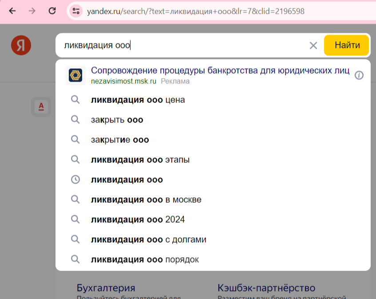Select suggestion закрыть ооо
This screenshot has width=376, height=299.
[117, 120]
